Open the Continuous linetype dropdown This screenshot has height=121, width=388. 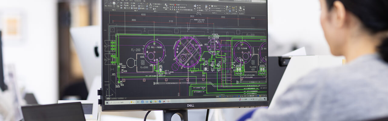[x=218, y=11]
